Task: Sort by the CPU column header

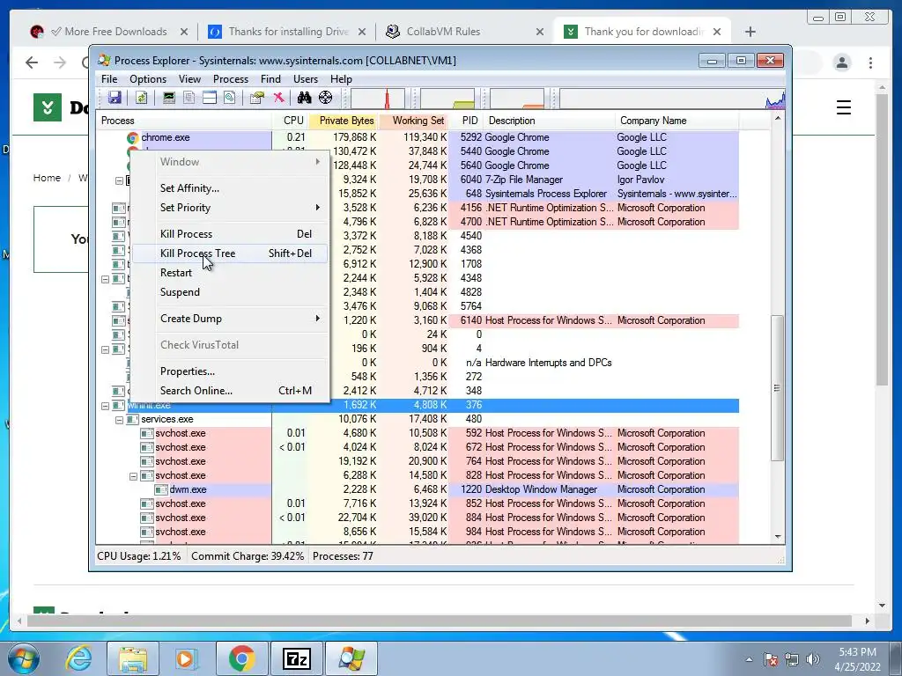Action: click(x=291, y=121)
